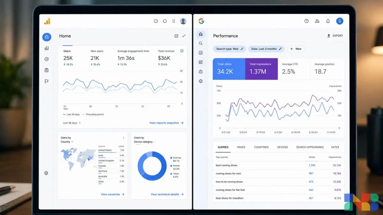Click the chat bubble icon in Analytics header
383x215 pixels.
tap(165, 21)
